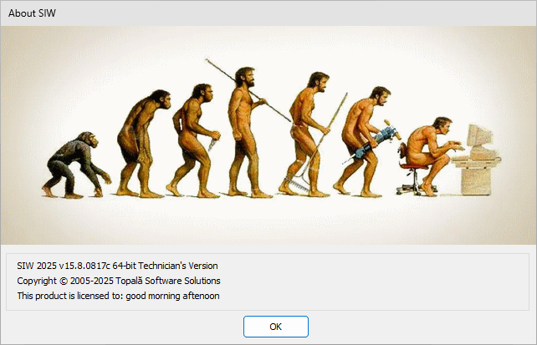This screenshot has height=345, width=537.
Task: Click the licensed to good morning text
Action: pyautogui.click(x=118, y=296)
